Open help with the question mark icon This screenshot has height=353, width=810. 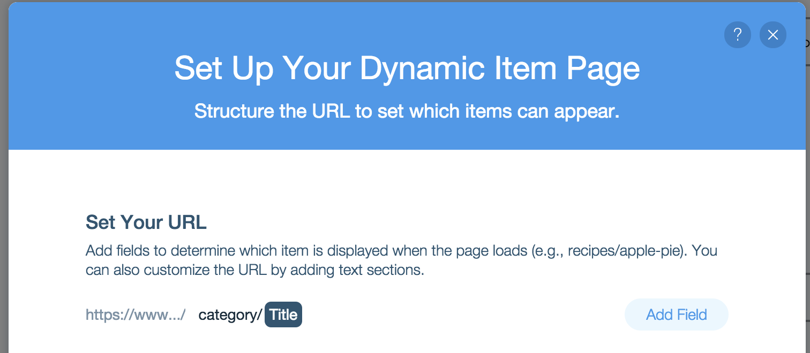pos(737,35)
